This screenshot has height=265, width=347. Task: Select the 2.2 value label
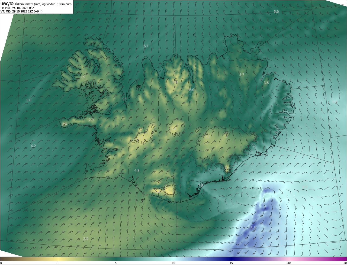coord(208,137)
